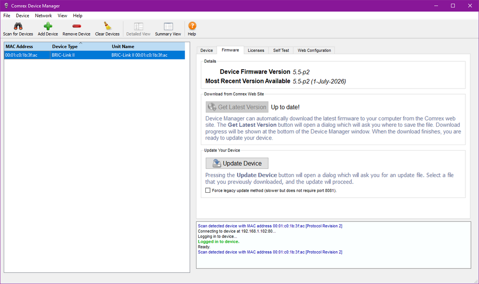The height and width of the screenshot is (284, 479).
Task: Open Help via orange question mark icon
Action: point(192,26)
